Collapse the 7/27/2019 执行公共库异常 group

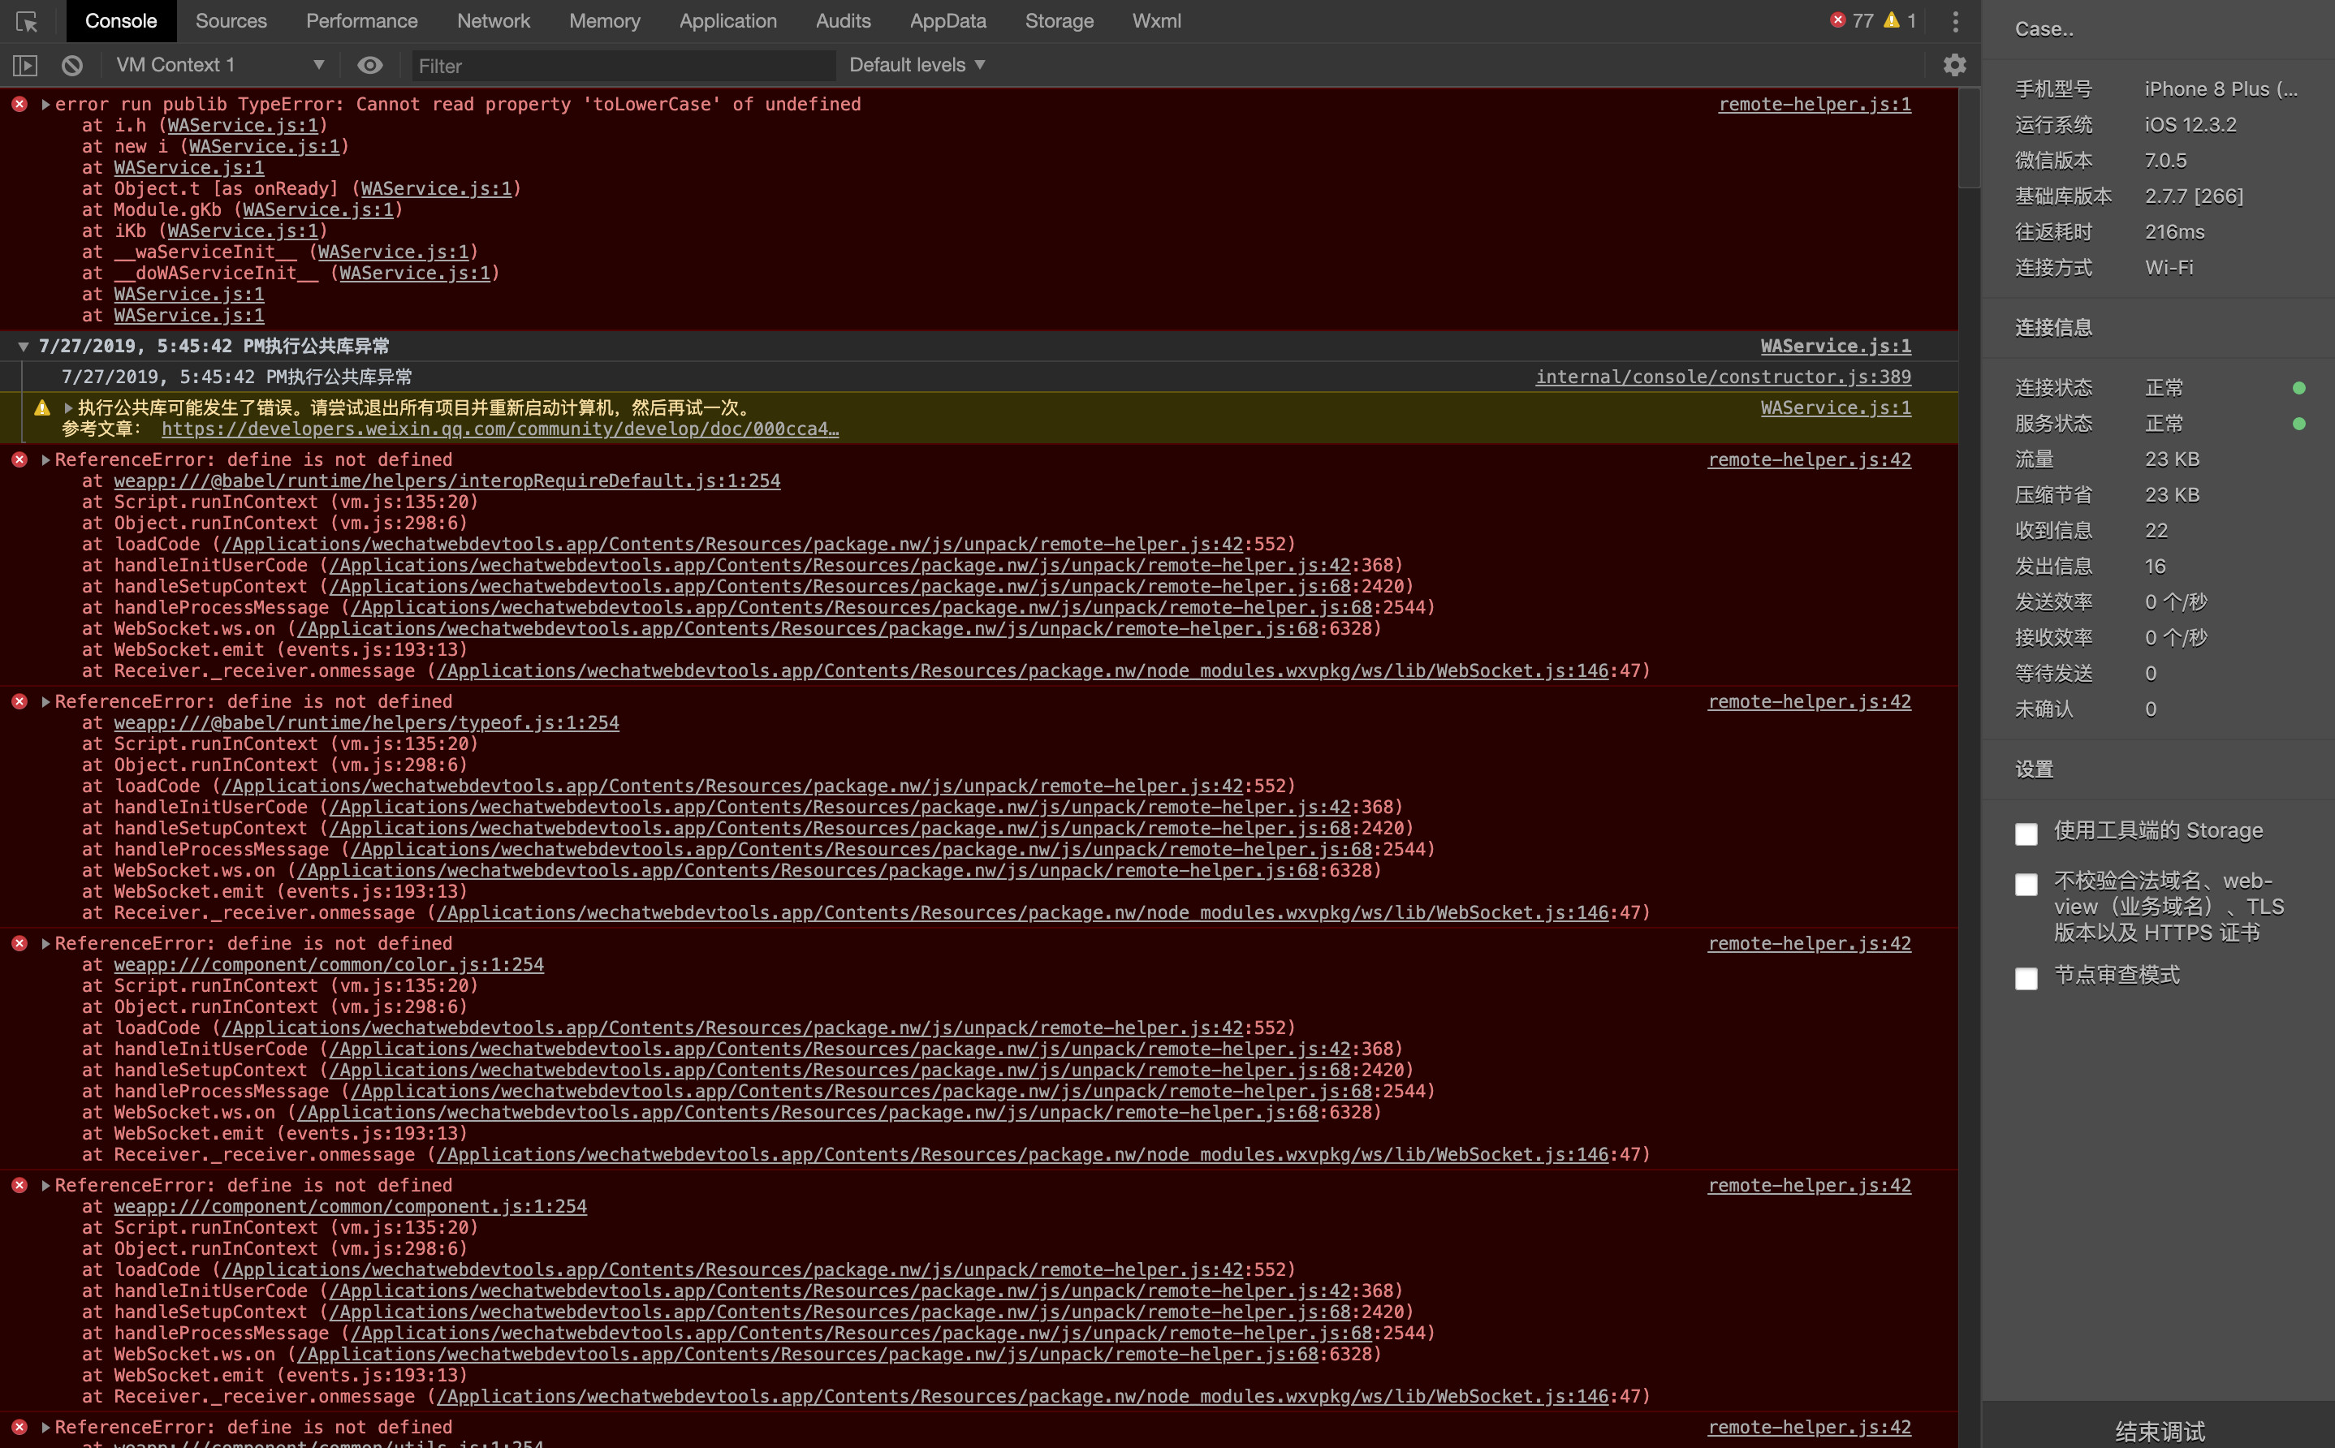coord(23,347)
